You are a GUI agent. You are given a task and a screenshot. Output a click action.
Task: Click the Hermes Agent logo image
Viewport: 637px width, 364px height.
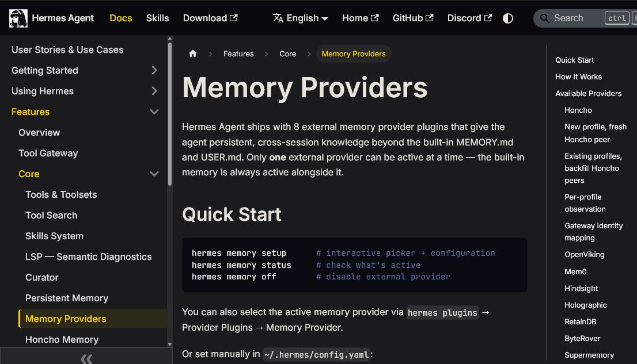(x=18, y=18)
